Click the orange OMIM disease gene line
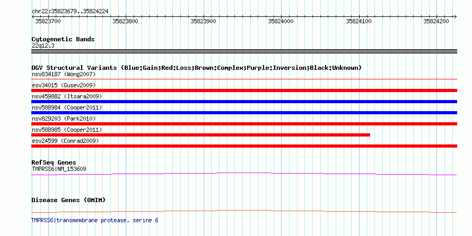The height and width of the screenshot is (236, 472). coord(244,211)
